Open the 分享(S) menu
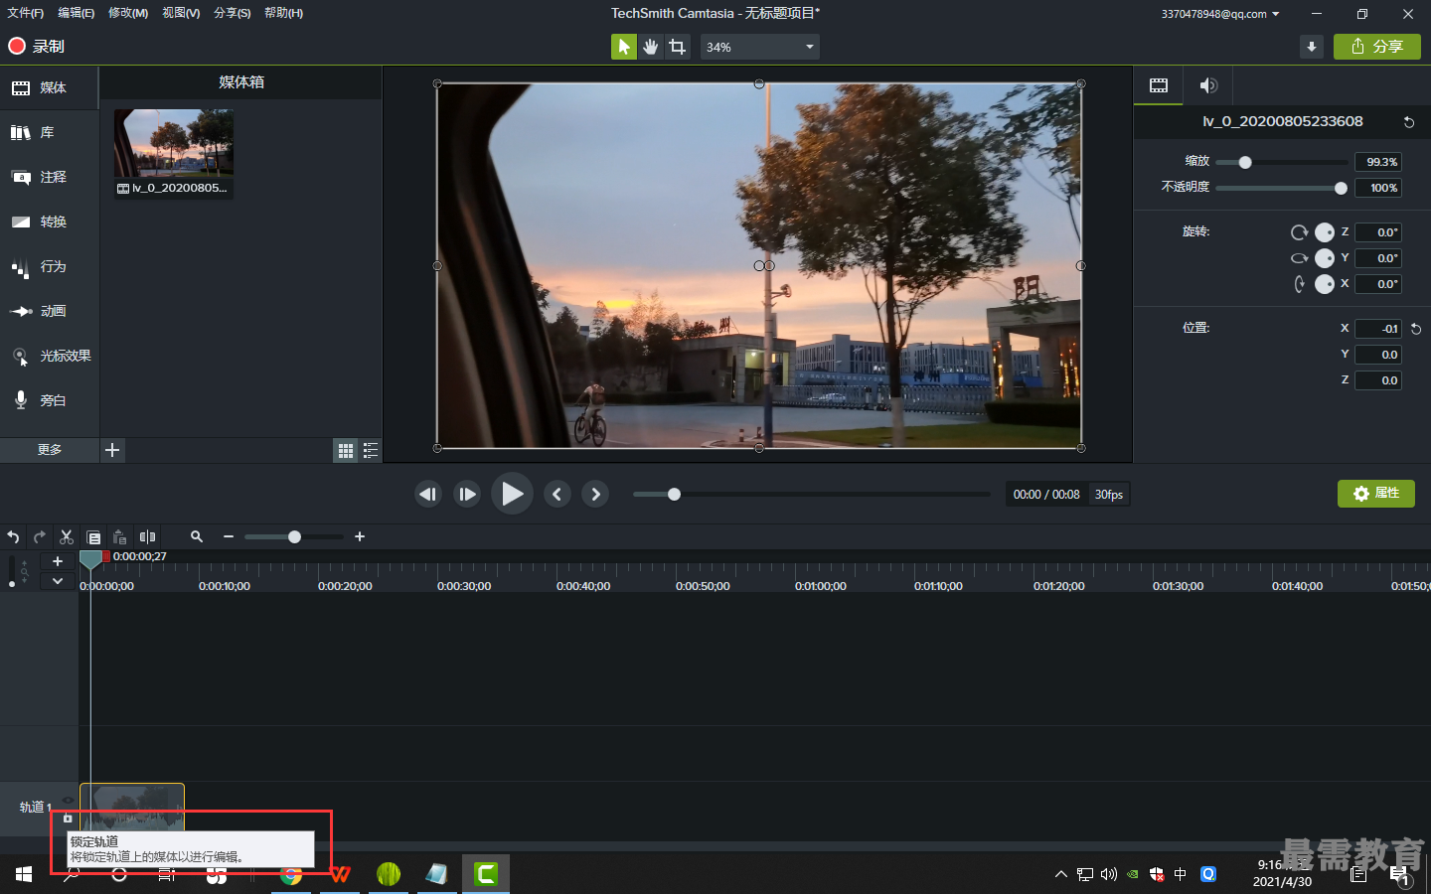Image resolution: width=1431 pixels, height=894 pixels. click(232, 13)
